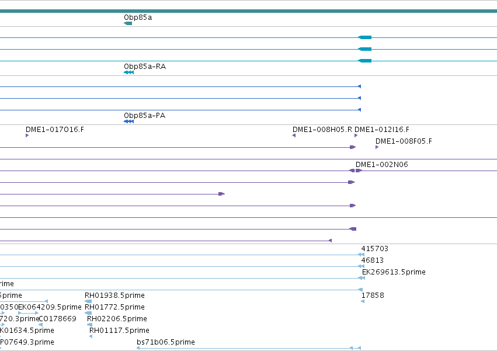
Task: Select the RH01117.5prime EST arrow
Action: pyautogui.click(x=91, y=336)
